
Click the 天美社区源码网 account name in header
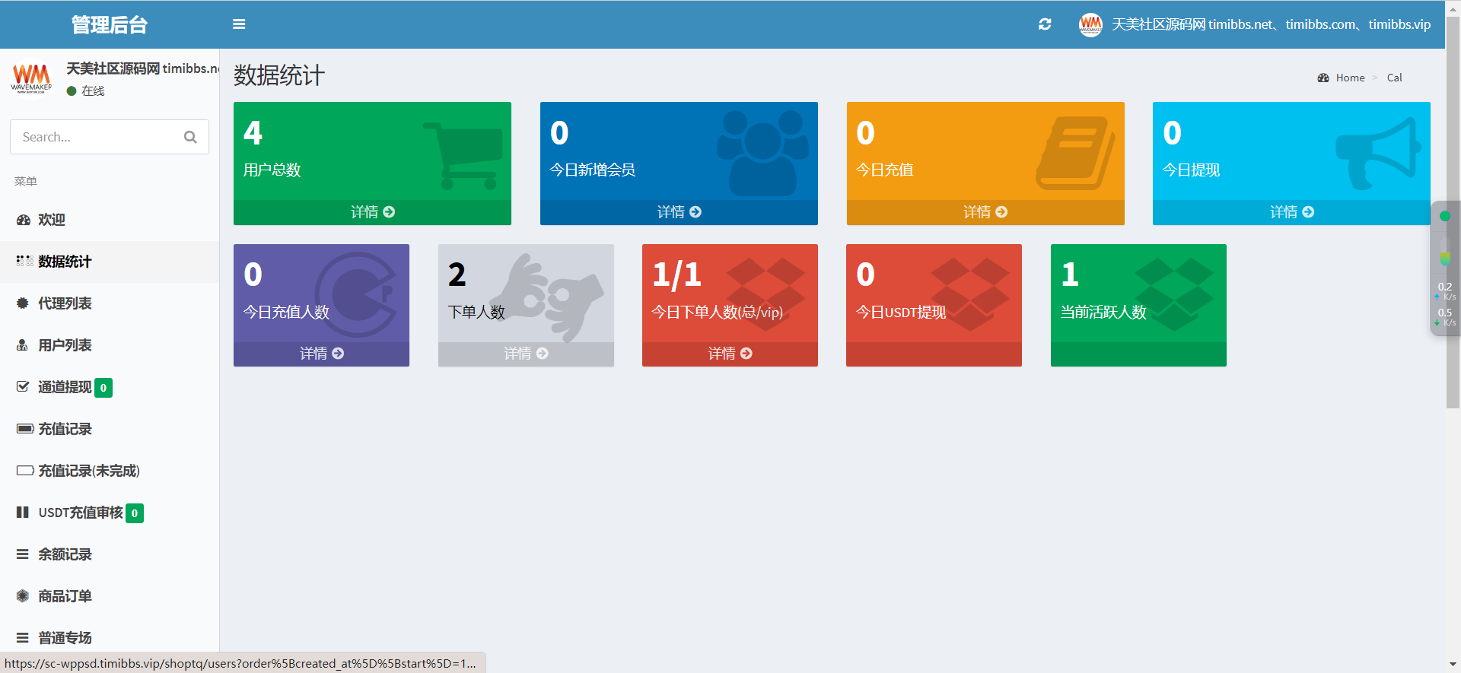click(1271, 24)
